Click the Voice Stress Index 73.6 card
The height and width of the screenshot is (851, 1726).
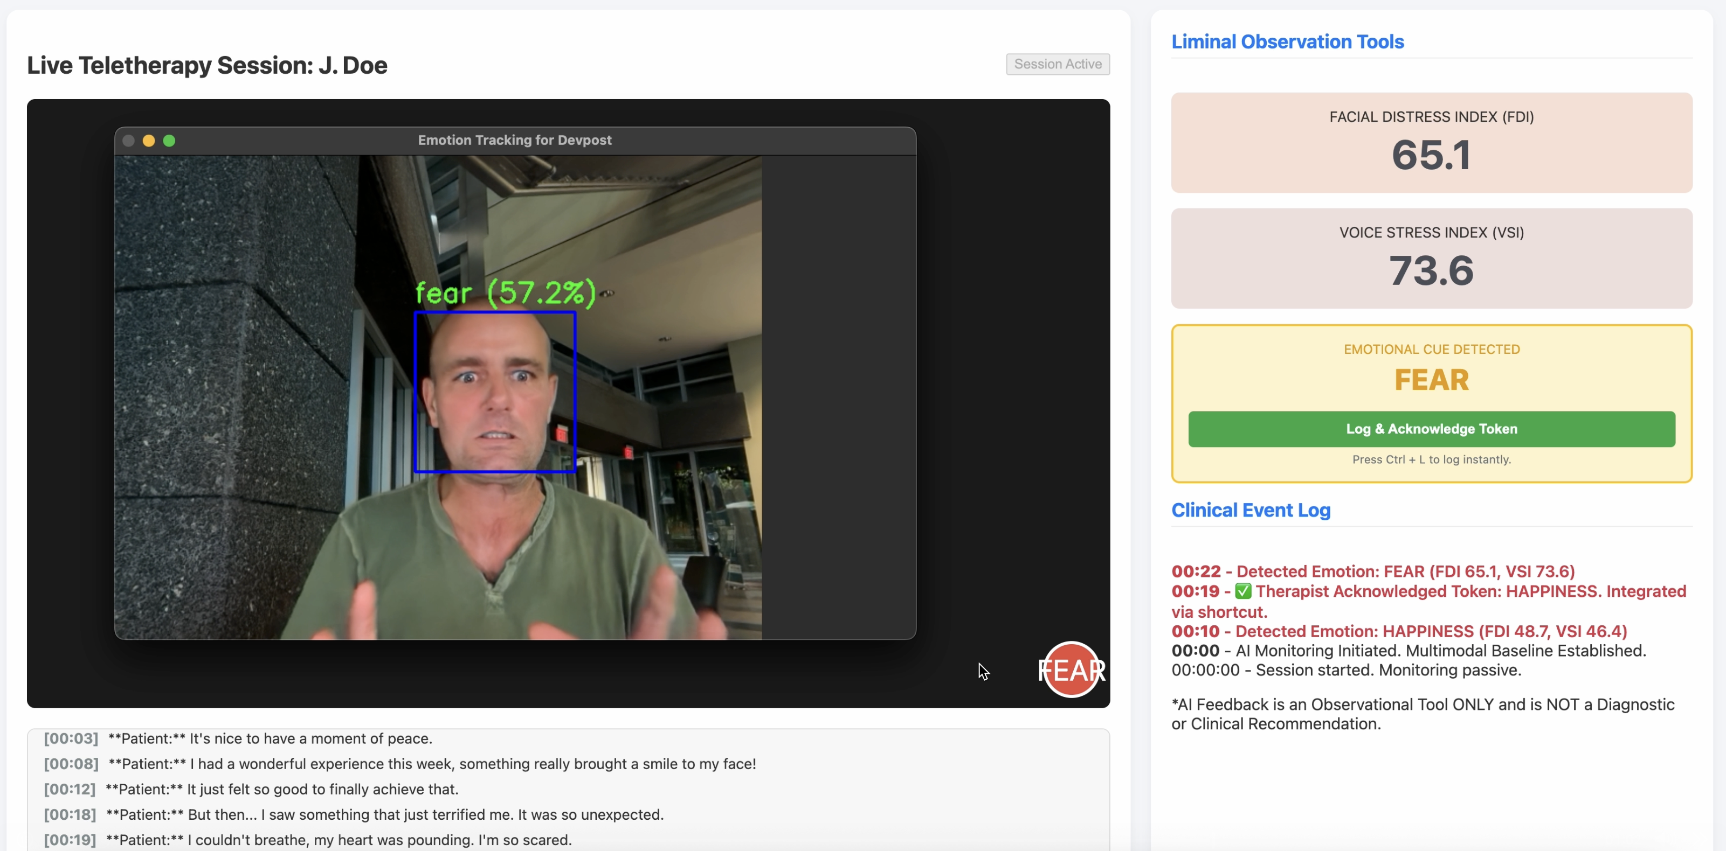[1431, 259]
